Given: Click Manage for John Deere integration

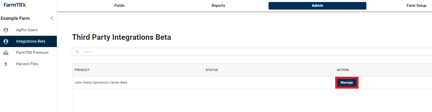Looking at the screenshot, I should click(347, 83).
